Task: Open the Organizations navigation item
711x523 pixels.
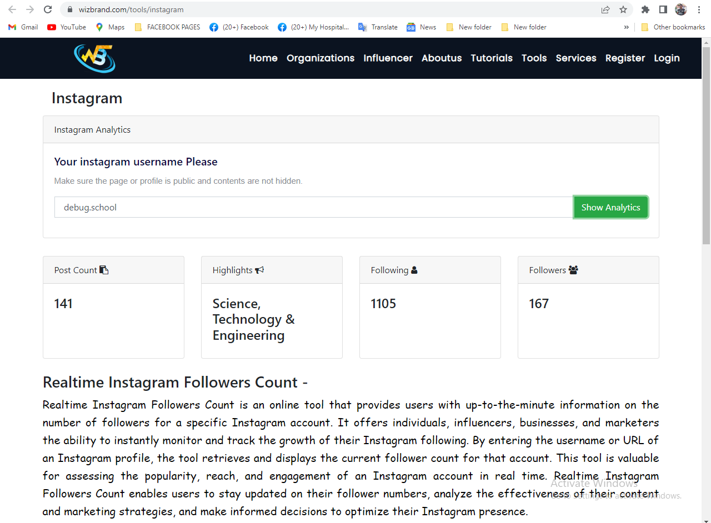Action: pos(321,58)
